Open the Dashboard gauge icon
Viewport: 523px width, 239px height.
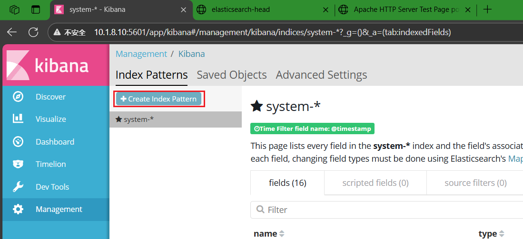(x=18, y=142)
